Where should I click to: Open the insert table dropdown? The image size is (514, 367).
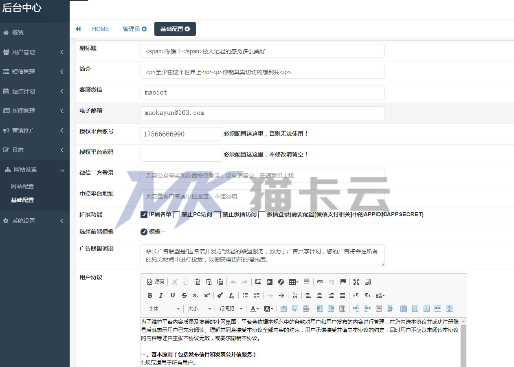[x=294, y=282]
